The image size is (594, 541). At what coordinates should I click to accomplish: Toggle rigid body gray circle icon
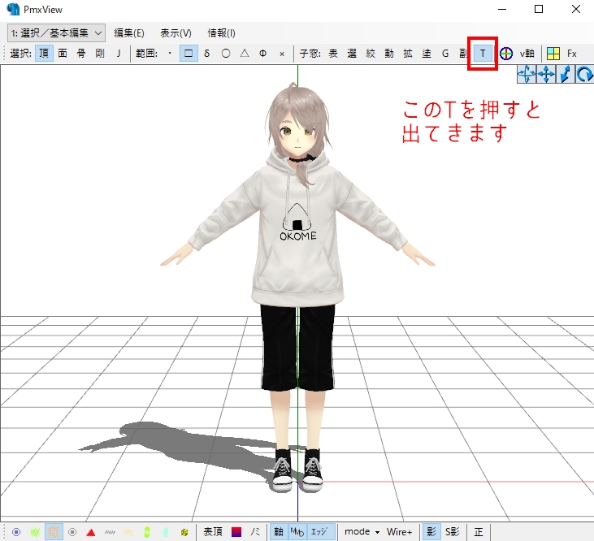pyautogui.click(x=72, y=532)
